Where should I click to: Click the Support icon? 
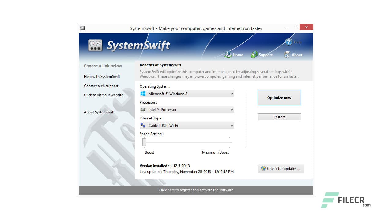coord(254,54)
